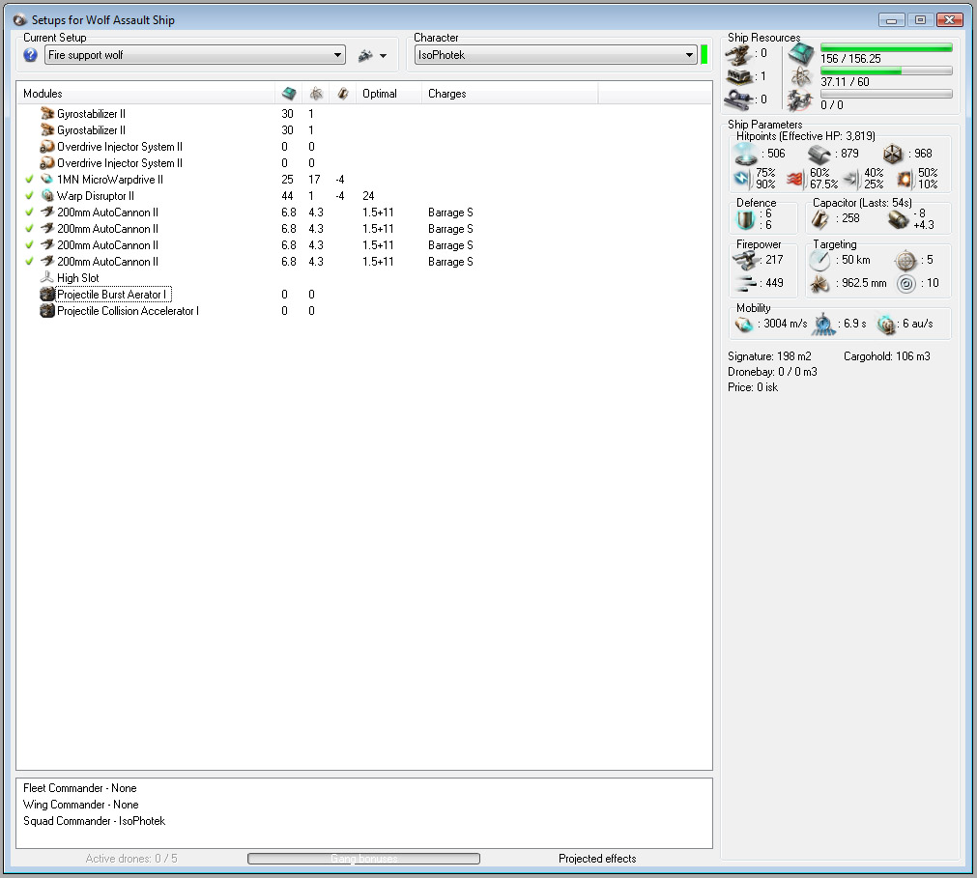The height and width of the screenshot is (878, 977).
Task: Click the armor hitpoints icon showing 879
Action: click(x=819, y=154)
